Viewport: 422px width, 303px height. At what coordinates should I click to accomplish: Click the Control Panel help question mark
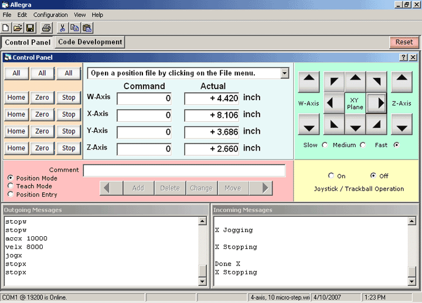[403, 57]
